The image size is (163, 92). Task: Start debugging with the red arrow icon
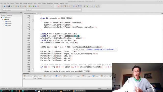pyautogui.click(x=58, y=6)
